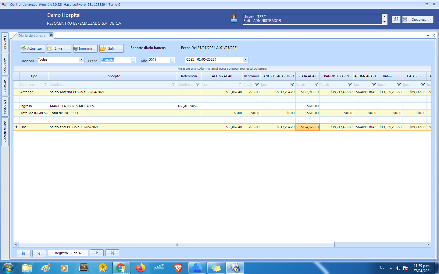Select the Diario de bancos tab
Viewport: 439px width, 274px height.
click(32, 36)
